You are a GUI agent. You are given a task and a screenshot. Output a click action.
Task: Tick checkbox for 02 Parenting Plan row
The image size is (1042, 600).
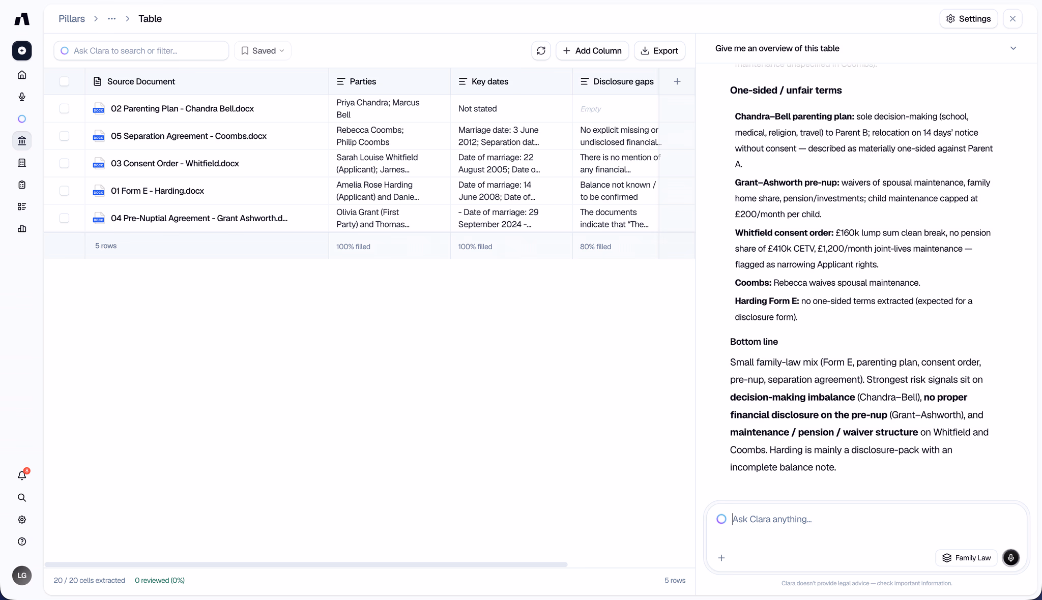pos(64,108)
